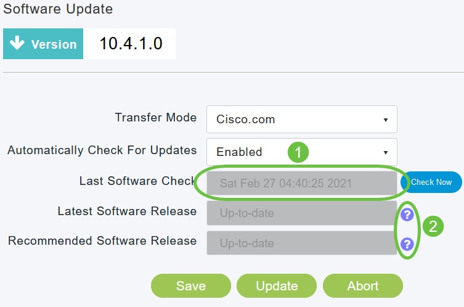Click help icon next to Recommended Software Release

(x=407, y=244)
